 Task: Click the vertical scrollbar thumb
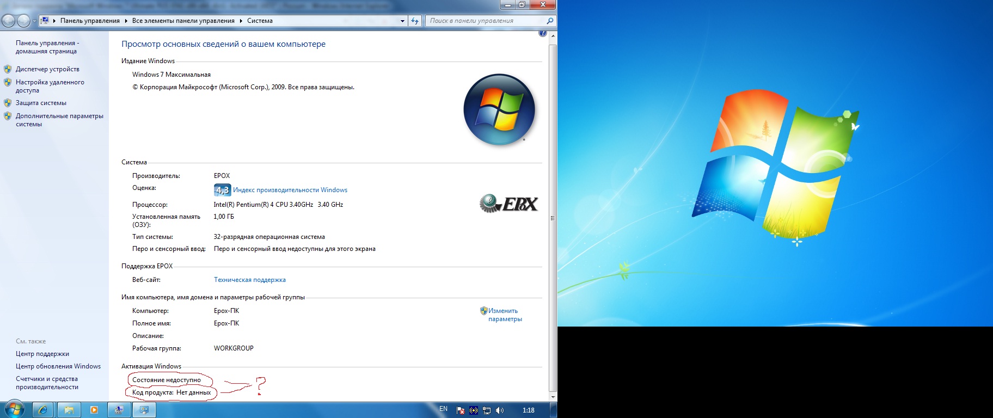point(553,218)
